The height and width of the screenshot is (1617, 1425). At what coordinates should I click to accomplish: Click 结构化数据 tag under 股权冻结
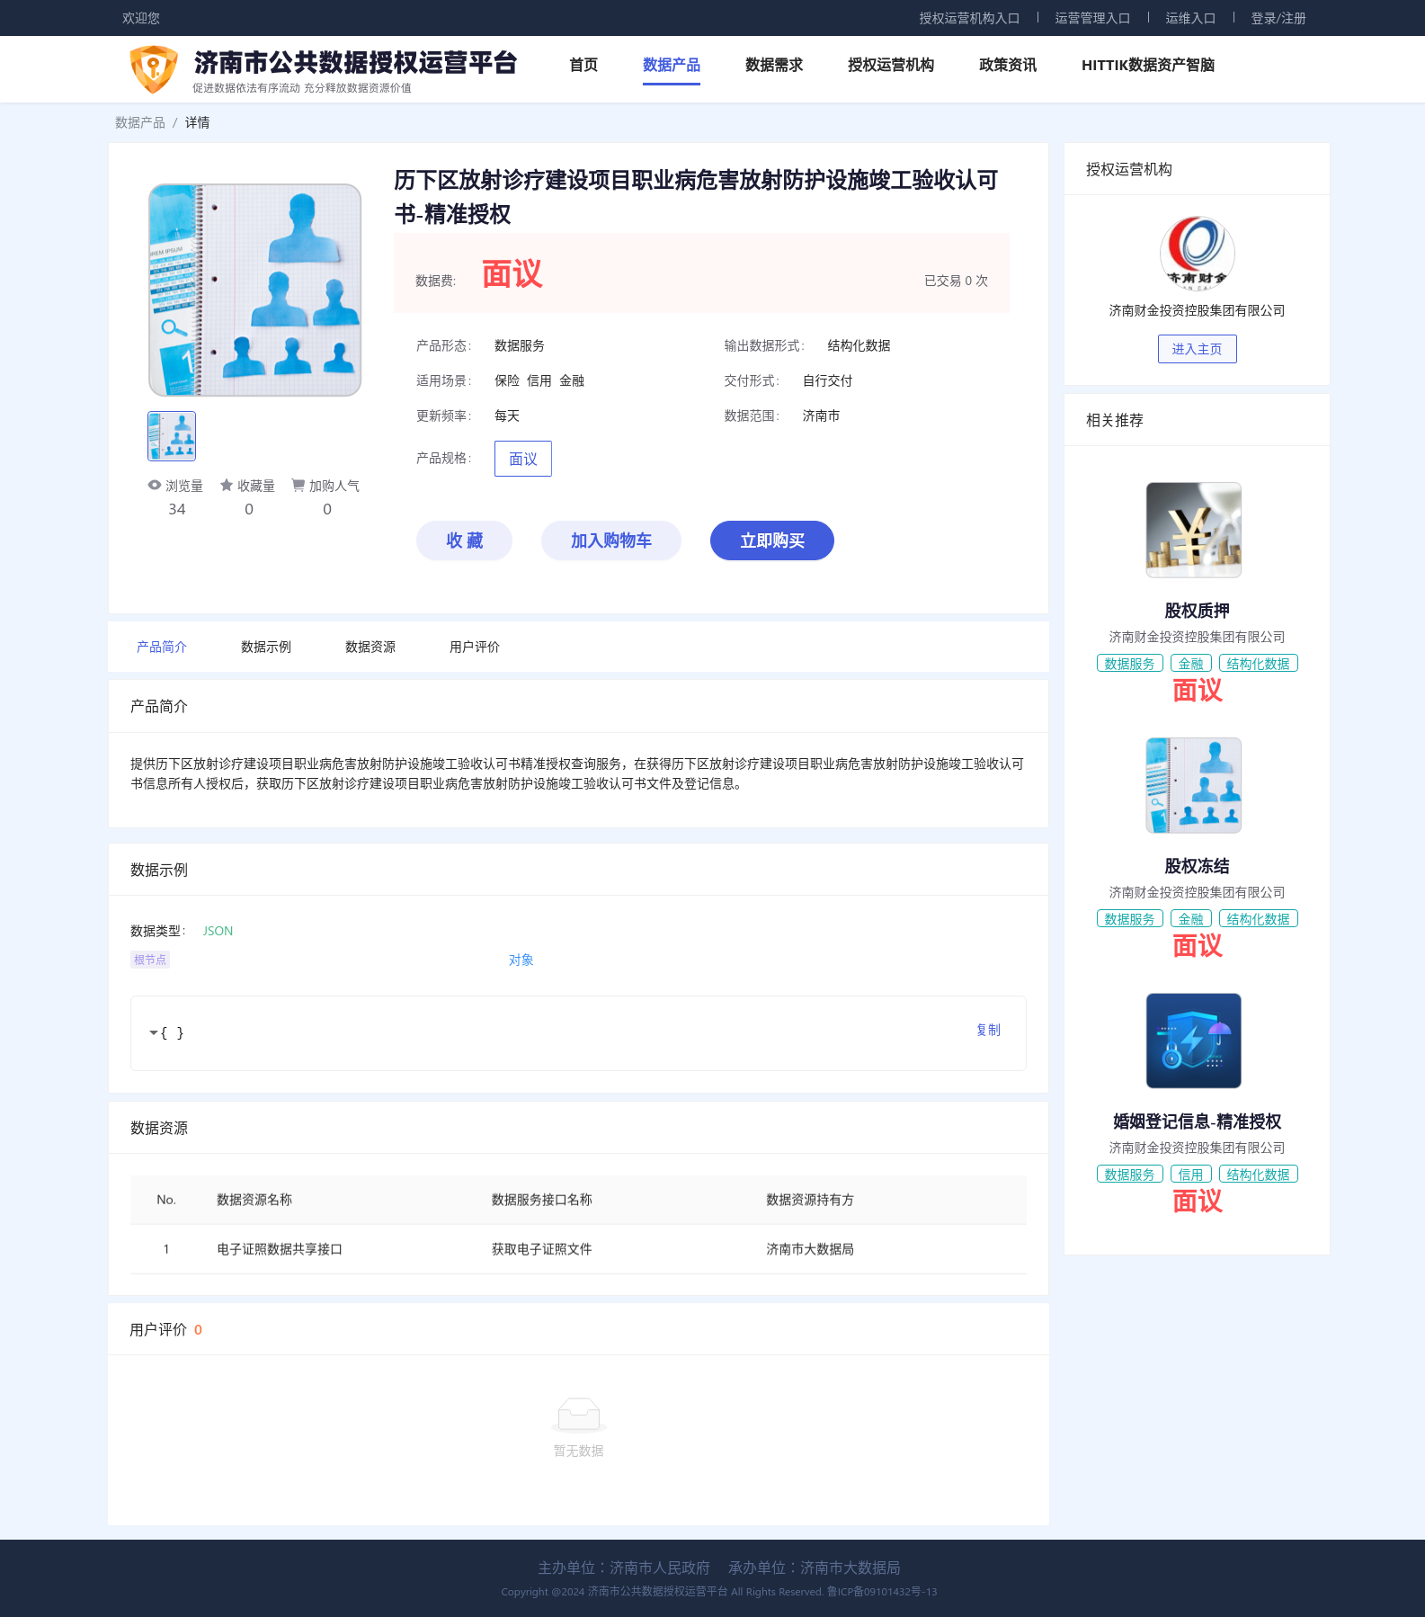tap(1259, 918)
